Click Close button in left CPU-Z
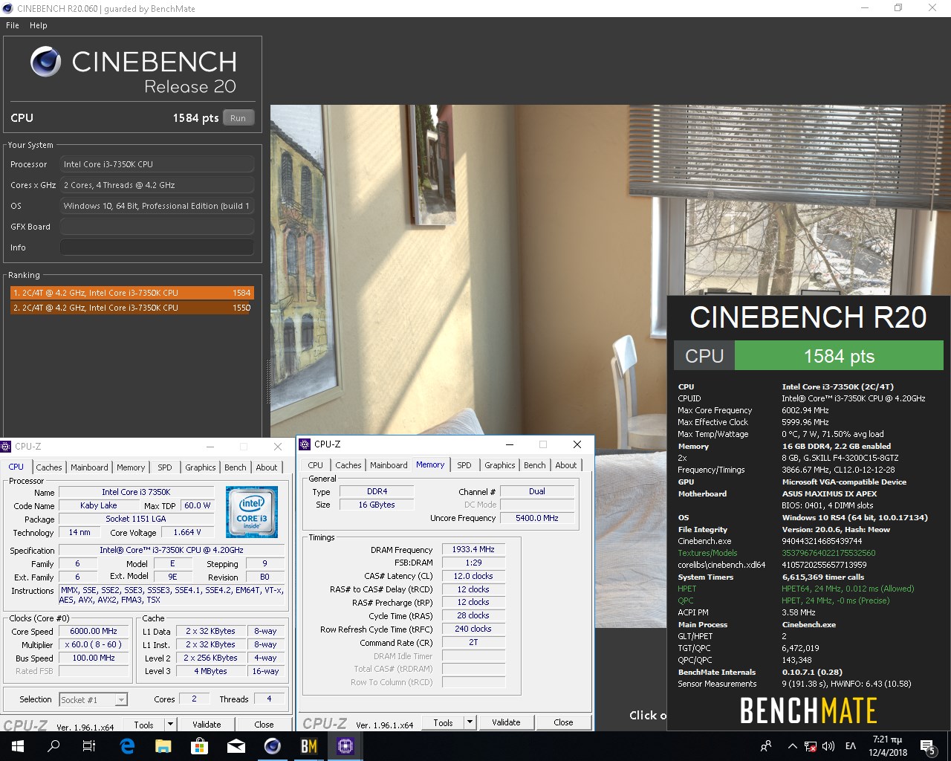Viewport: 951px width, 761px height. (264, 725)
